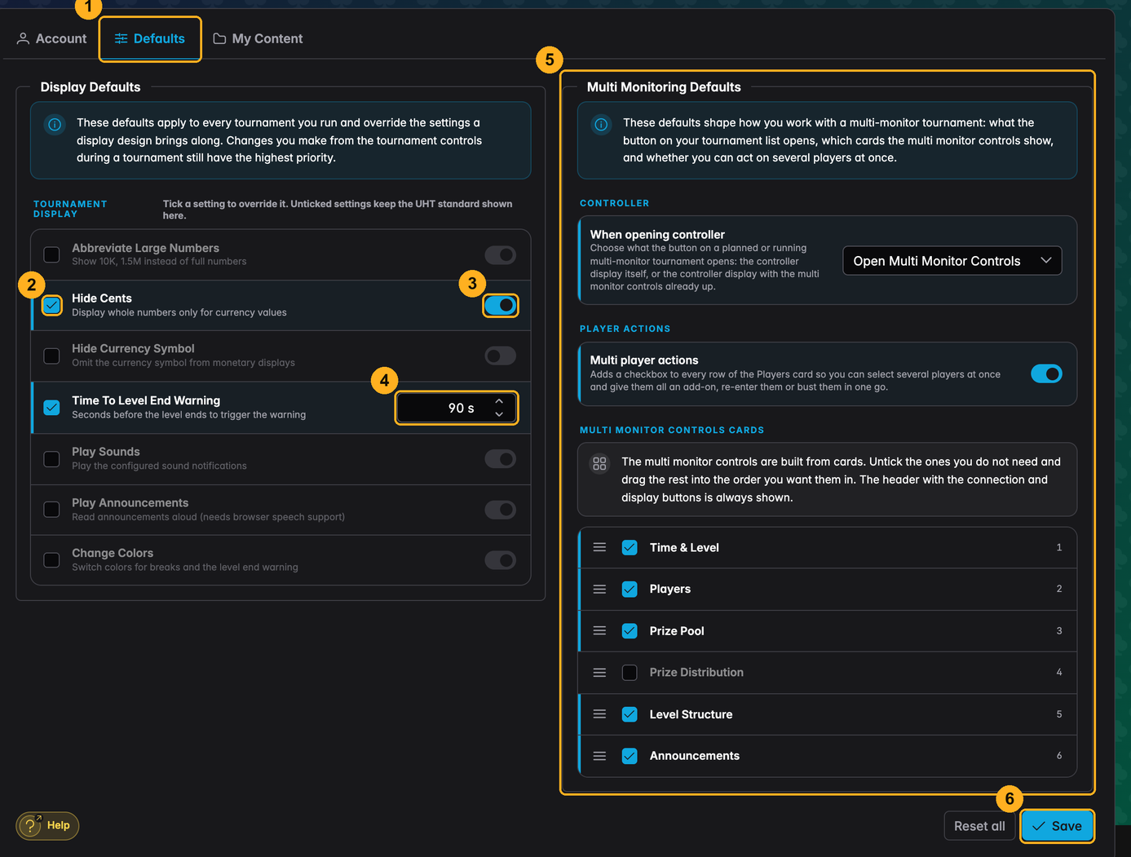The image size is (1131, 857).
Task: Uncheck the Announcements card
Action: [630, 756]
